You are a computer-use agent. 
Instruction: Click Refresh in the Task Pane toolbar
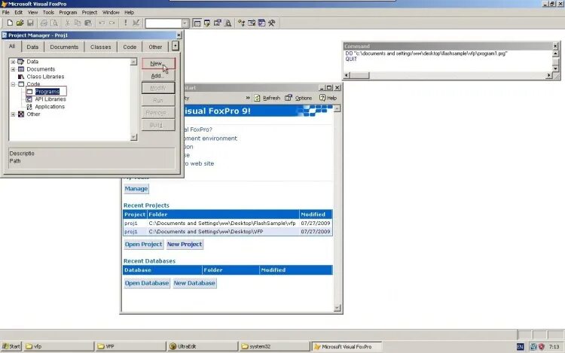point(267,98)
